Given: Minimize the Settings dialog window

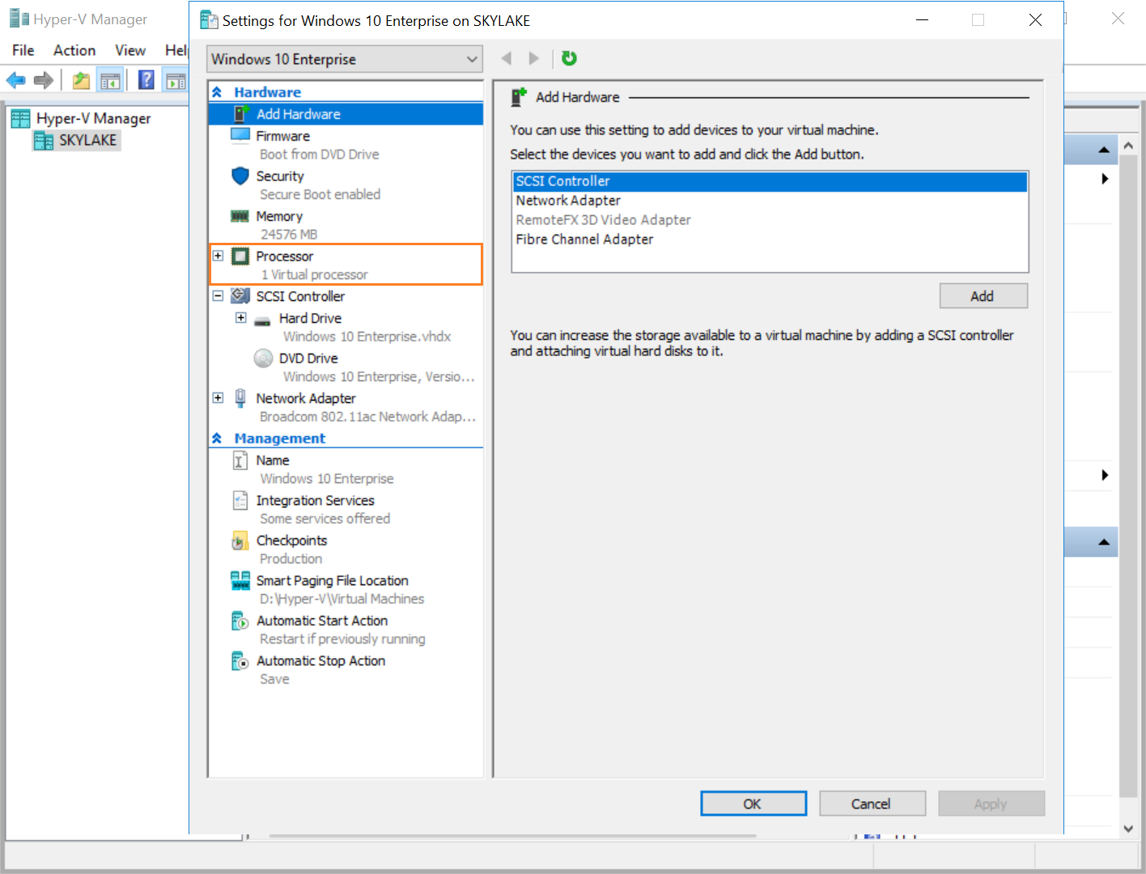Looking at the screenshot, I should (x=922, y=19).
